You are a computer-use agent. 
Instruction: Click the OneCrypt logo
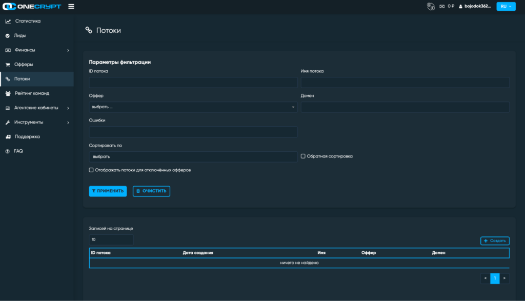pos(32,6)
